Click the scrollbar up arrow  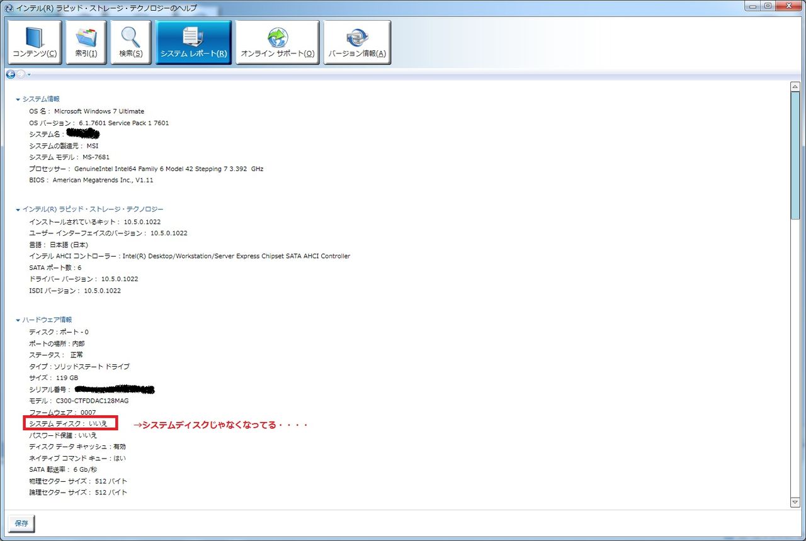tap(795, 87)
